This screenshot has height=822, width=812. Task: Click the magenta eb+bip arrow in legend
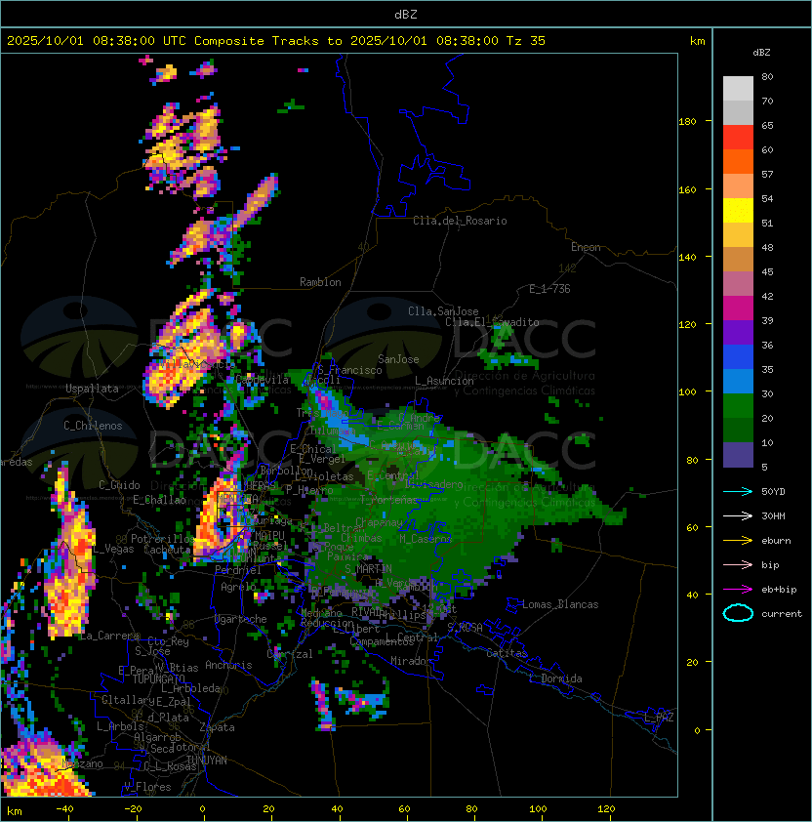coord(738,590)
